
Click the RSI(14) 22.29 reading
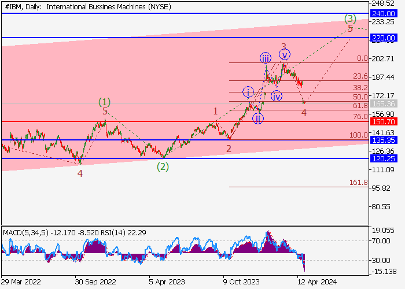click(124, 233)
